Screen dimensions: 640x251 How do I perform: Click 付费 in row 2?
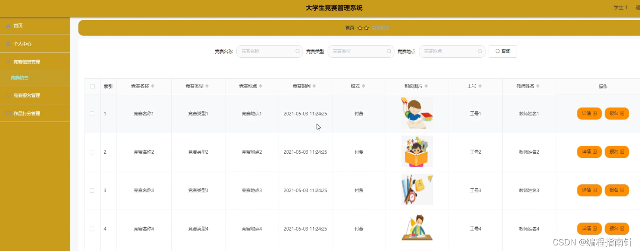point(359,152)
